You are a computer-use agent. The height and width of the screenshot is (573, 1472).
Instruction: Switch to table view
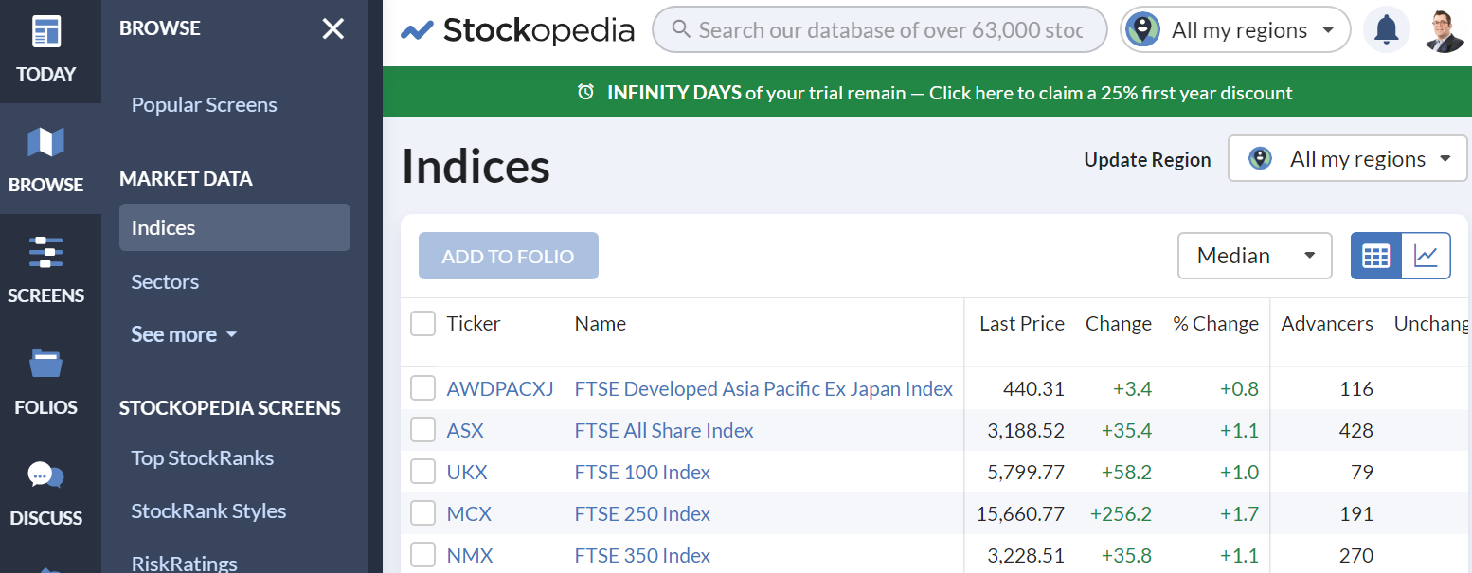click(1375, 256)
